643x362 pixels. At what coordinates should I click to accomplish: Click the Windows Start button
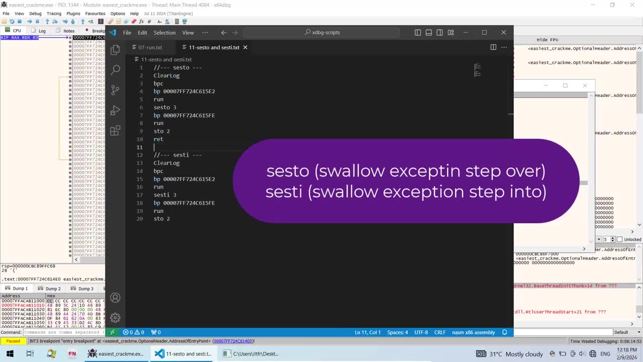point(10,353)
